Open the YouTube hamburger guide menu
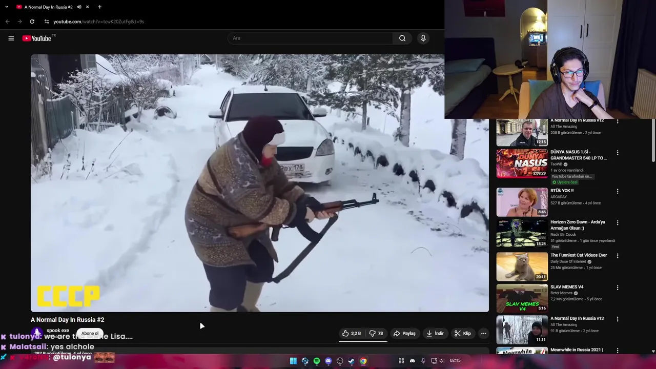The image size is (656, 369). [11, 38]
